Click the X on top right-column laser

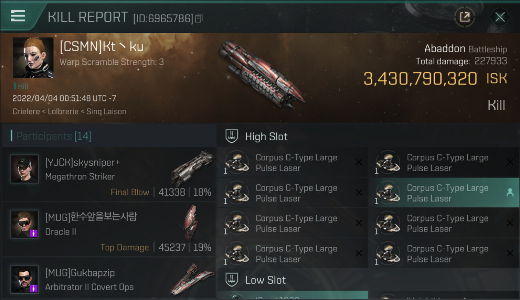click(x=510, y=162)
